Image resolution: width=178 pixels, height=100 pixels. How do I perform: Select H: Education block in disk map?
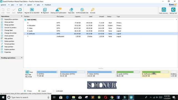(x=72, y=74)
